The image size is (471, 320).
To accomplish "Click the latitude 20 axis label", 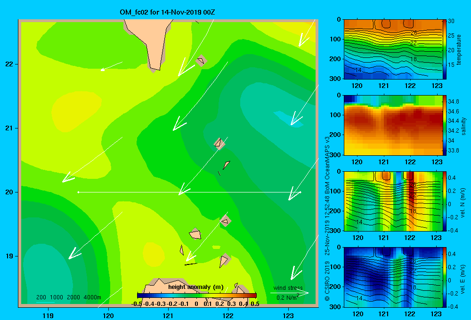I will coord(9,192).
